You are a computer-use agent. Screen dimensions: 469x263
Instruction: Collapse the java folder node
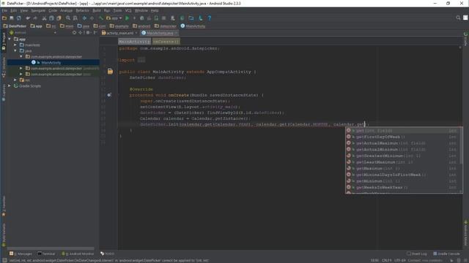15,50
